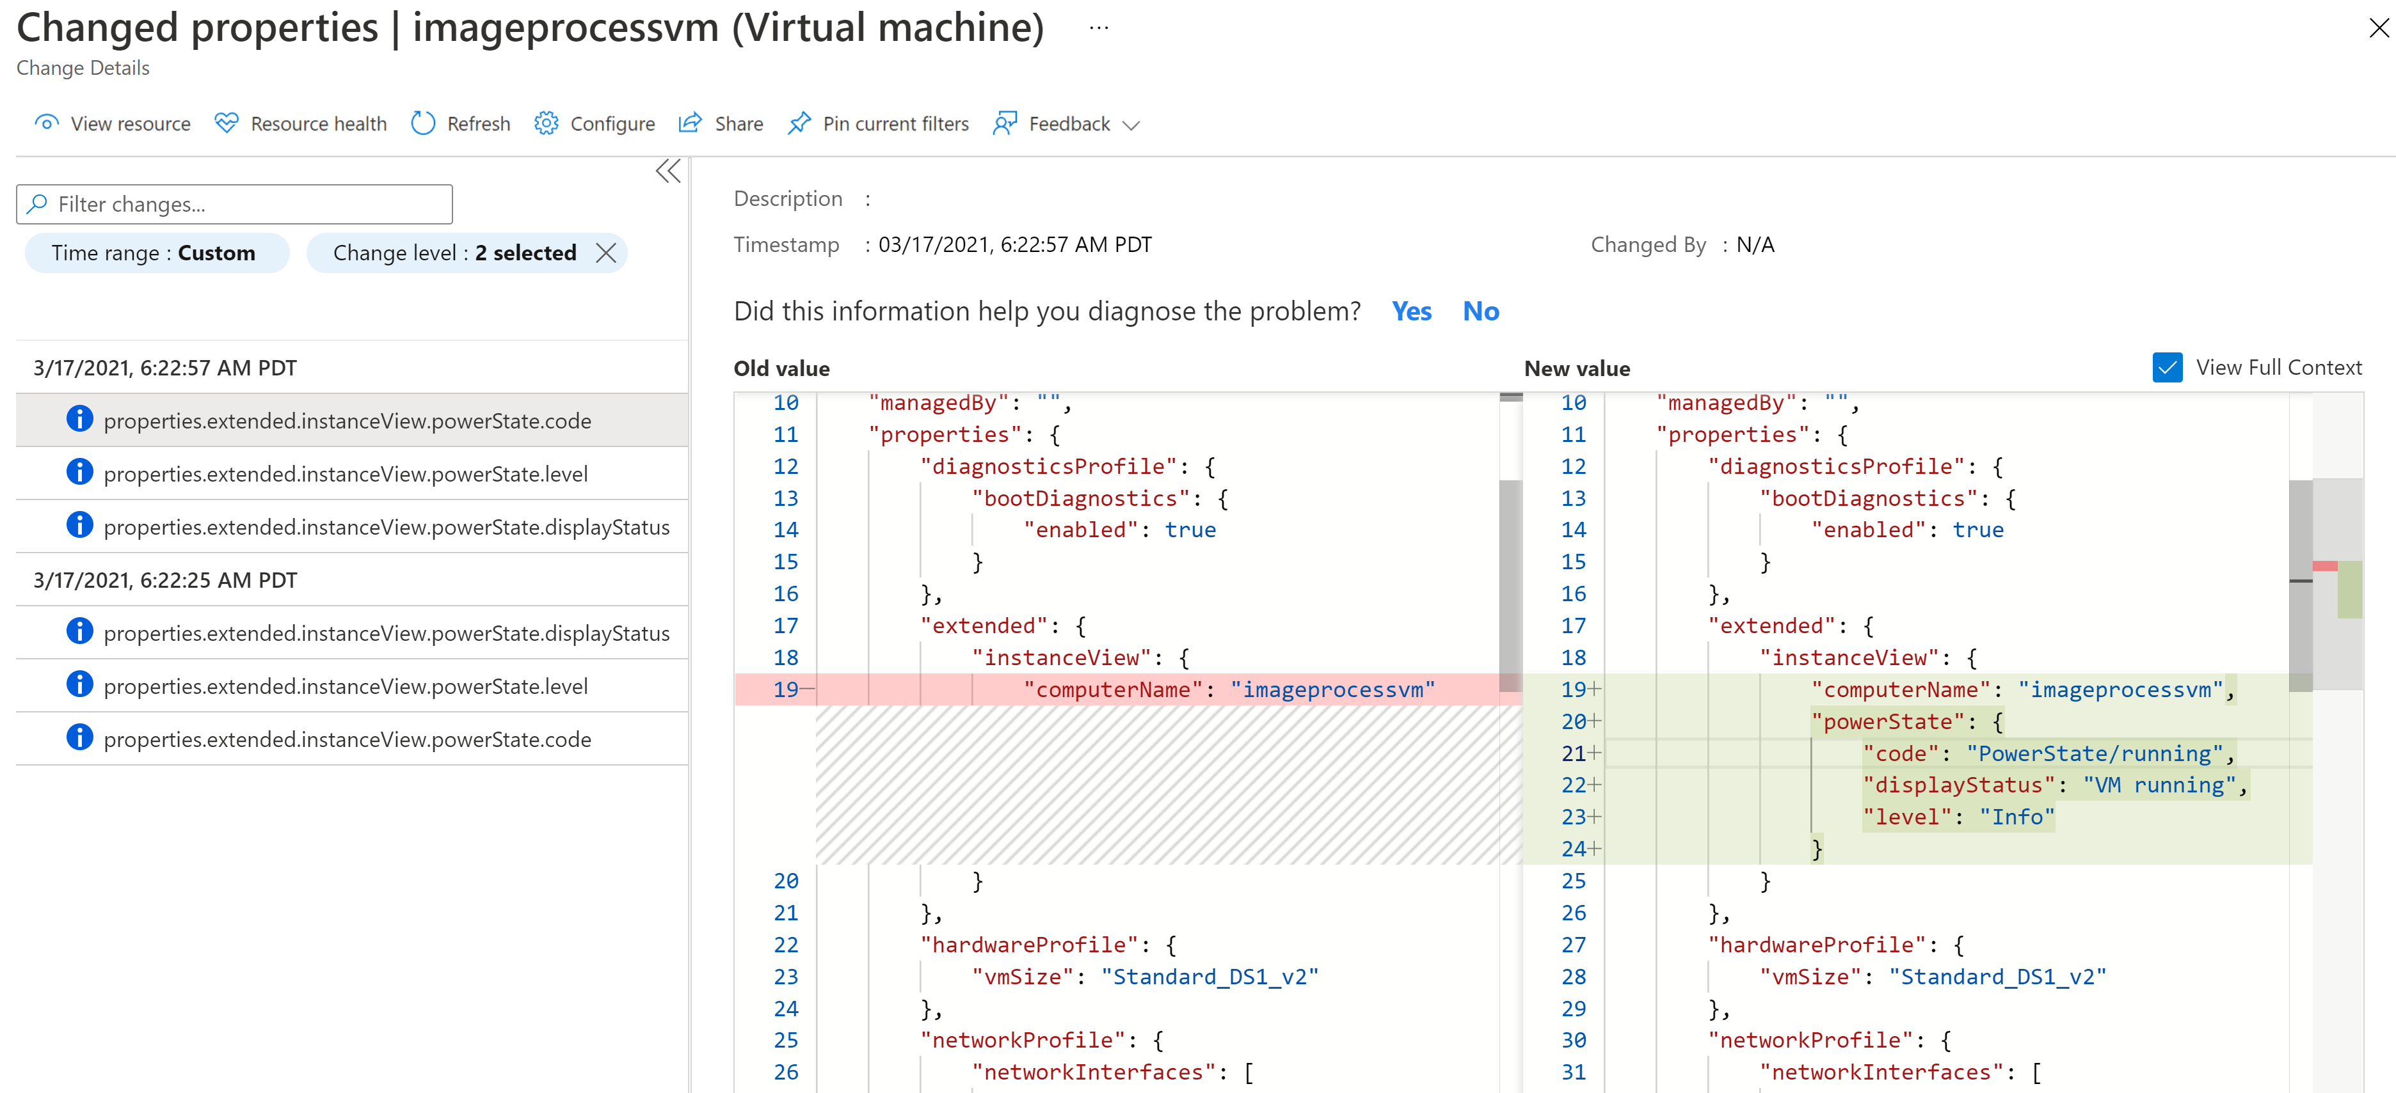This screenshot has height=1093, width=2396.
Task: Remove the Change level filter tag
Action: click(x=608, y=252)
